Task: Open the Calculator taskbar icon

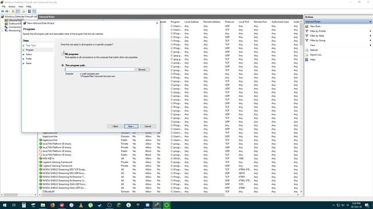Action: (24, 205)
